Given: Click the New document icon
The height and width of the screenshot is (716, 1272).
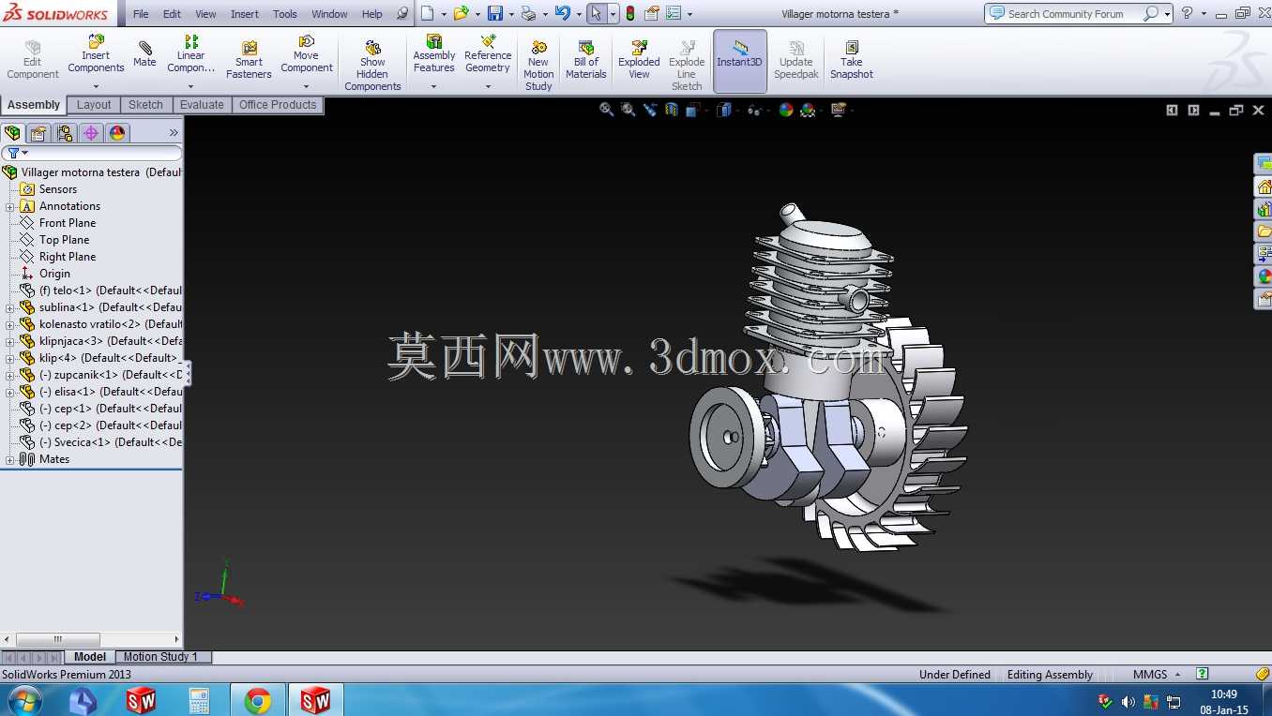Looking at the screenshot, I should pyautogui.click(x=427, y=13).
